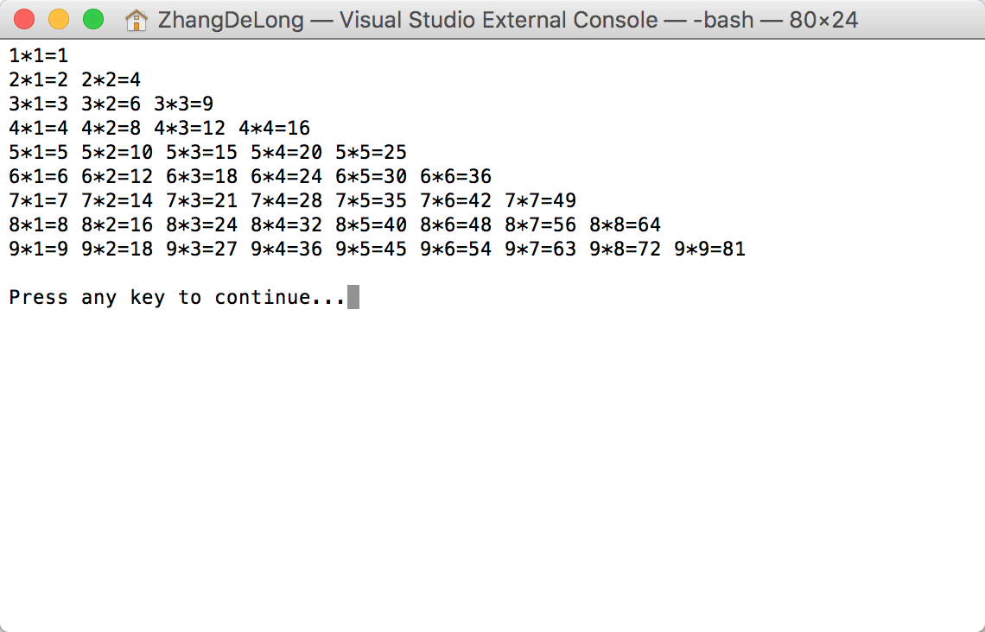Minimize the console using yellow button
The width and height of the screenshot is (985, 632).
(x=59, y=20)
